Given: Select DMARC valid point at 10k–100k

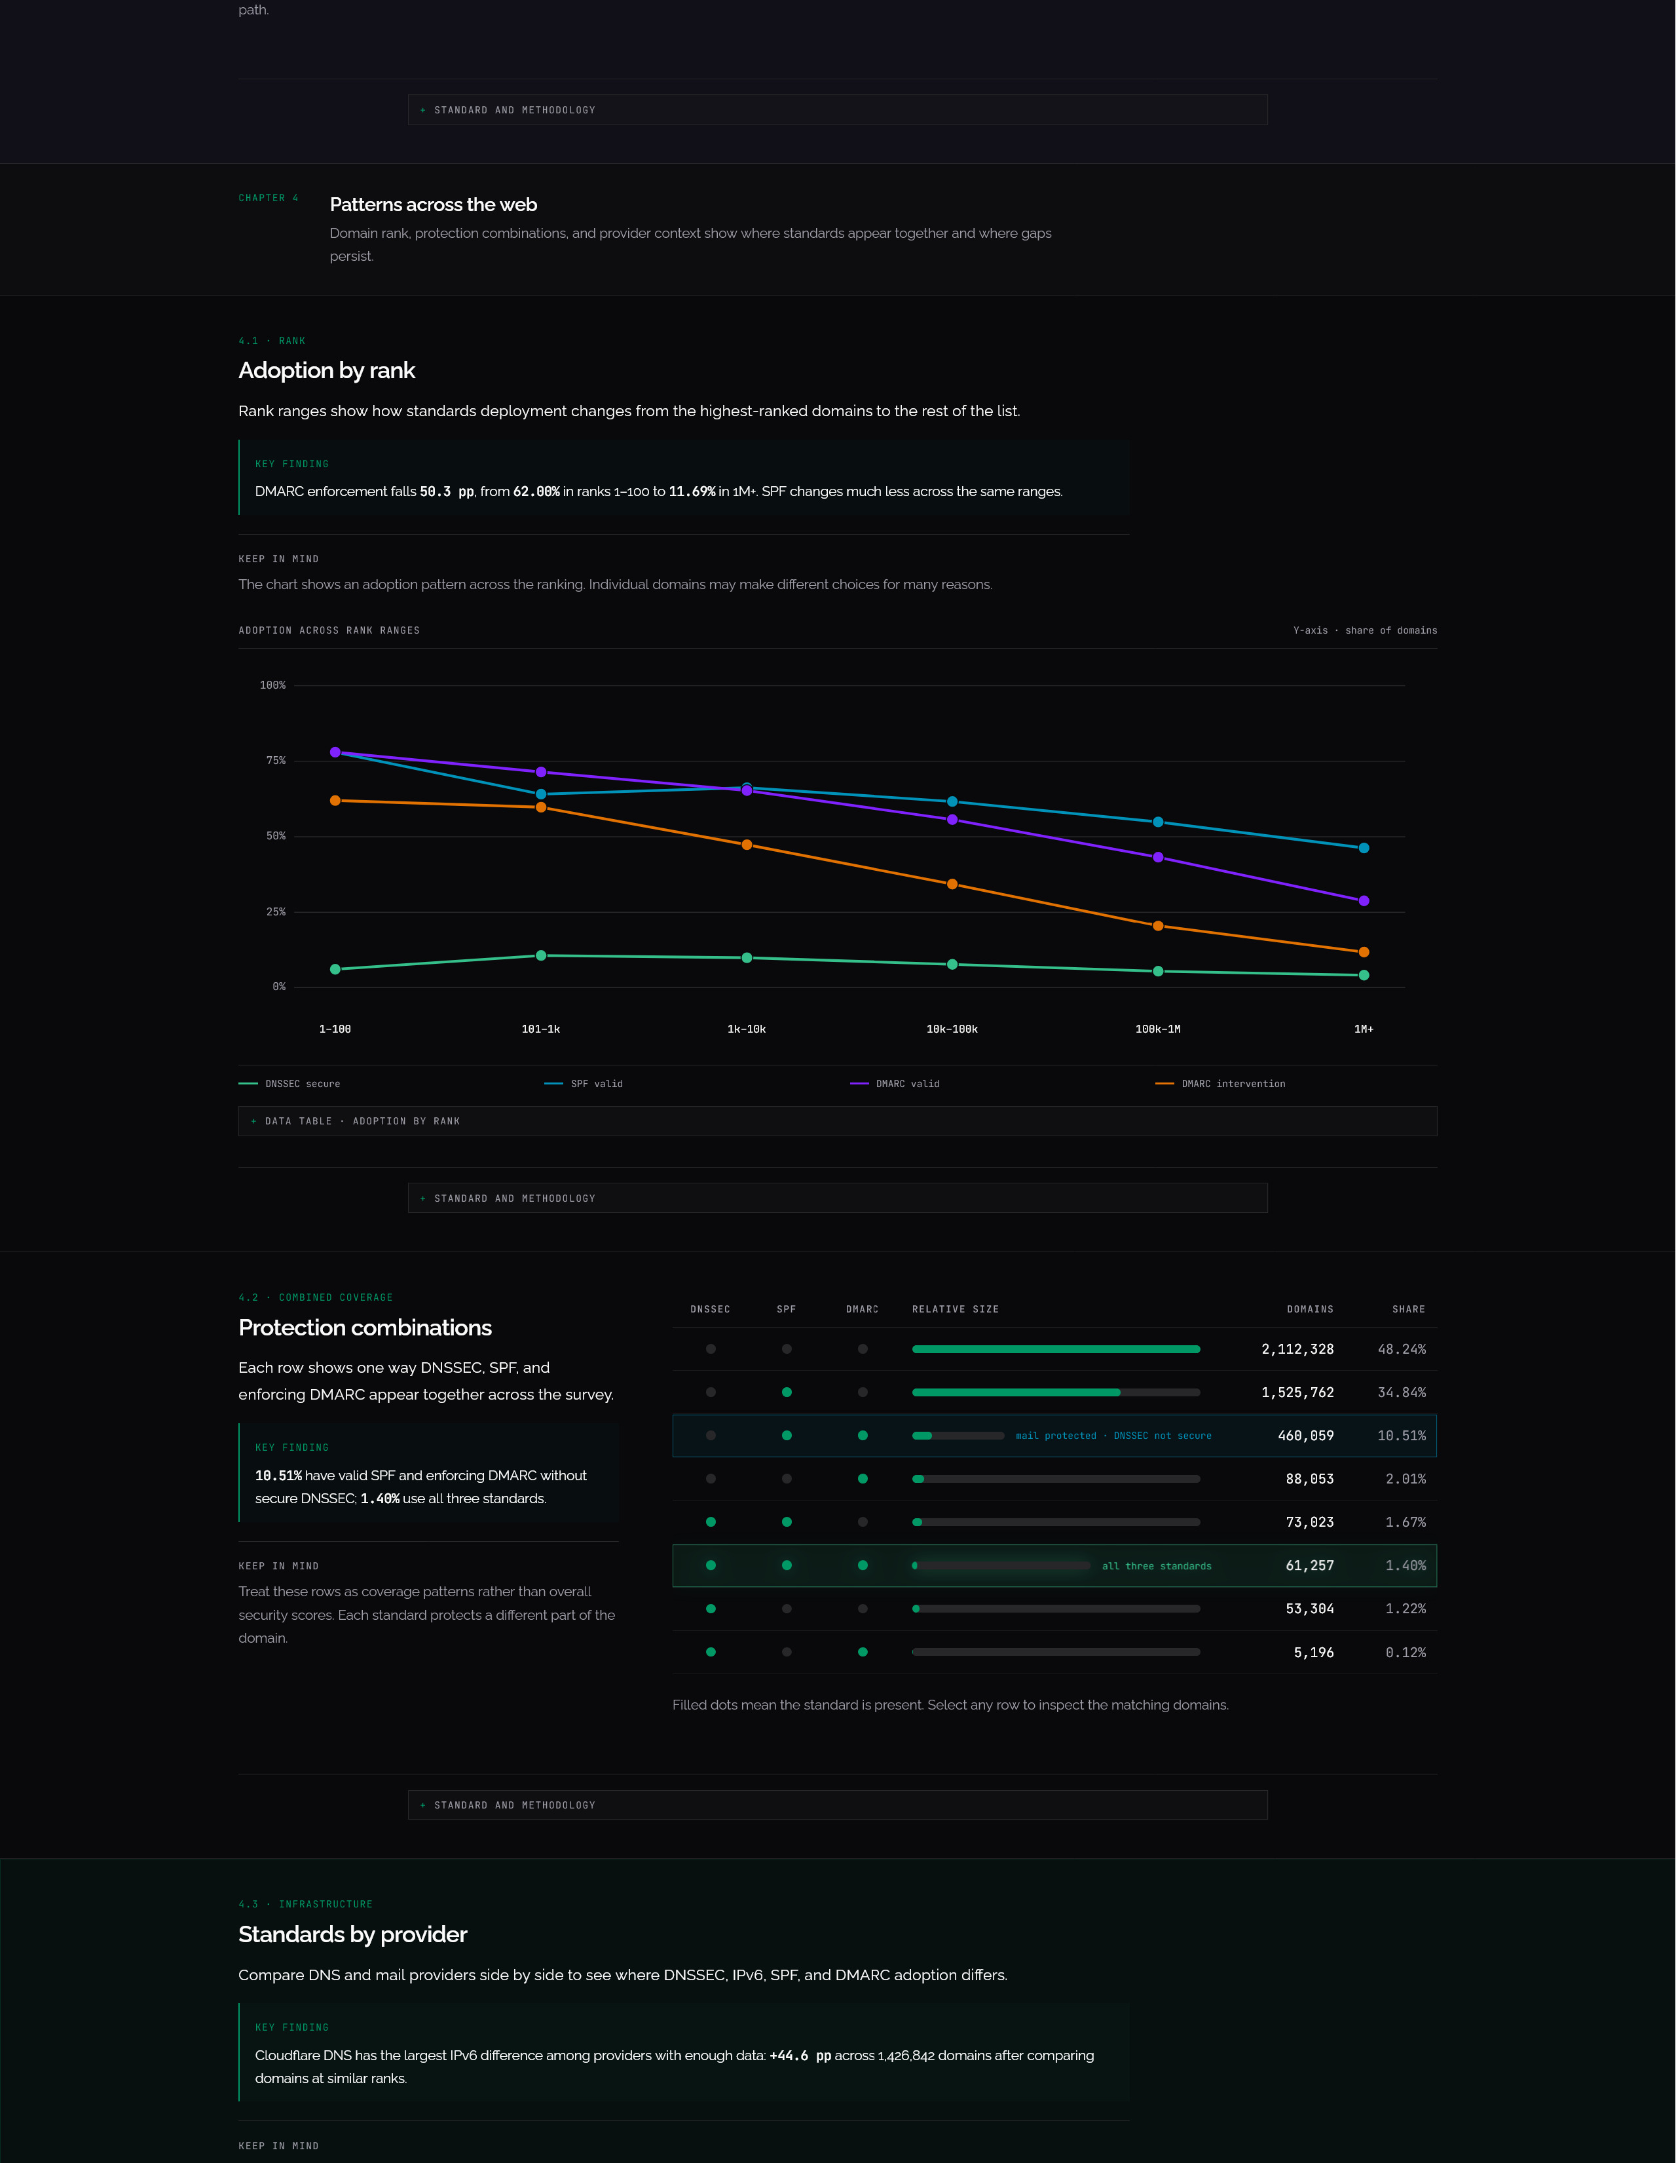Looking at the screenshot, I should tap(952, 820).
